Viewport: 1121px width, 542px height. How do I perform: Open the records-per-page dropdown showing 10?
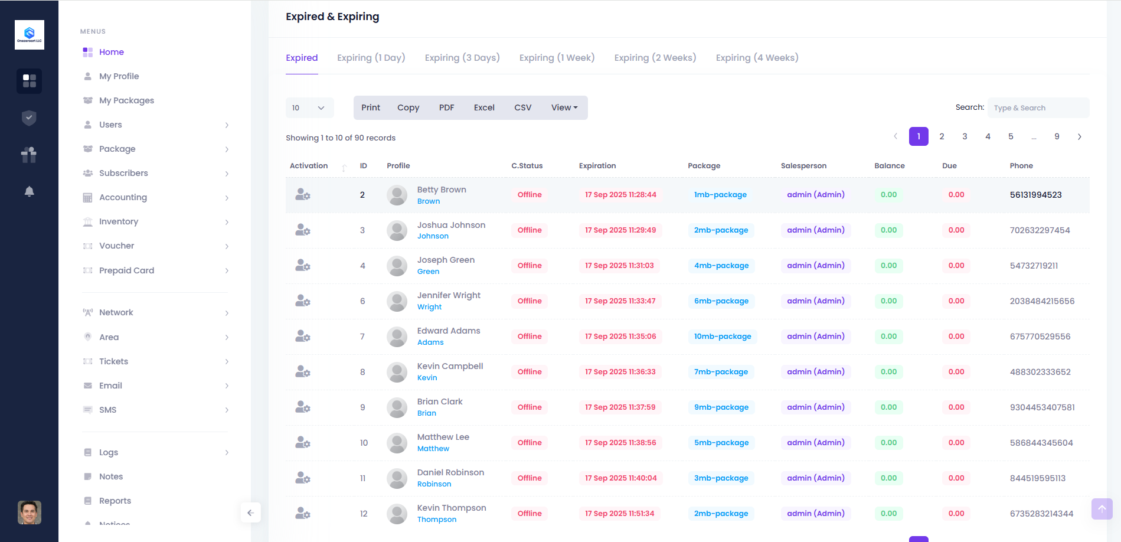click(309, 108)
